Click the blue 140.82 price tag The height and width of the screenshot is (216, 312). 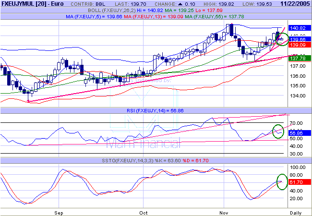tap(300, 28)
